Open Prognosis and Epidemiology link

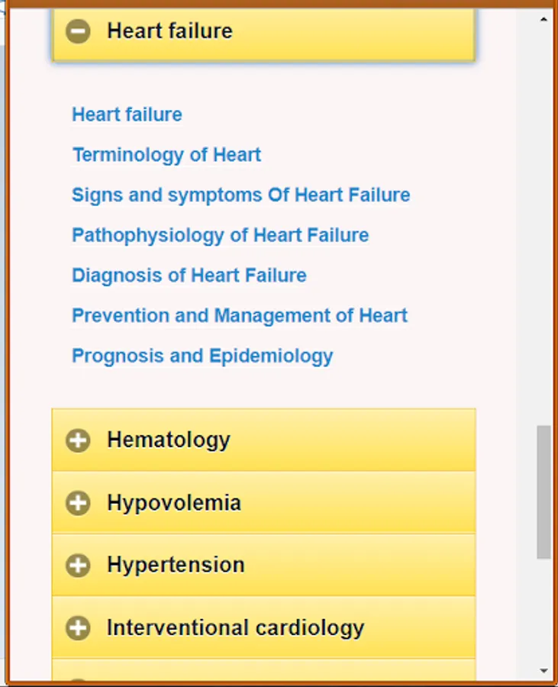click(202, 356)
